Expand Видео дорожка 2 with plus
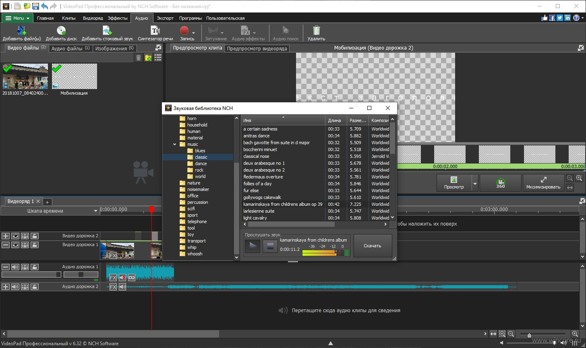Viewport: 586px width, 348px height. tap(6, 236)
